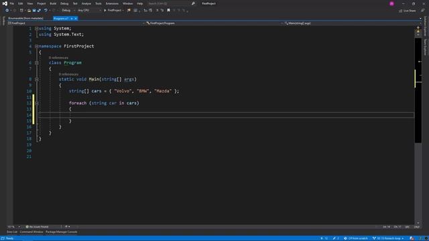Image resolution: width=429 pixels, height=241 pixels.
Task: Open the editor zoom percentage dropdown
Action: 13,227
